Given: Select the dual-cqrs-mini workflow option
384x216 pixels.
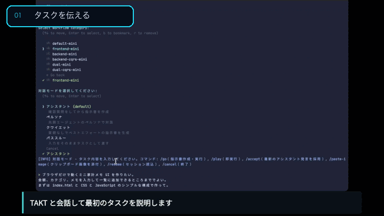Looking at the screenshot, I should point(67,70).
